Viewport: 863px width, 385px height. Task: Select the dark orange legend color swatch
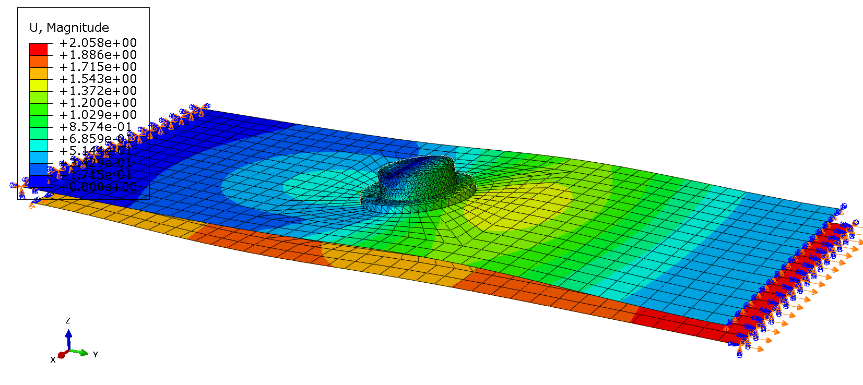coord(38,61)
